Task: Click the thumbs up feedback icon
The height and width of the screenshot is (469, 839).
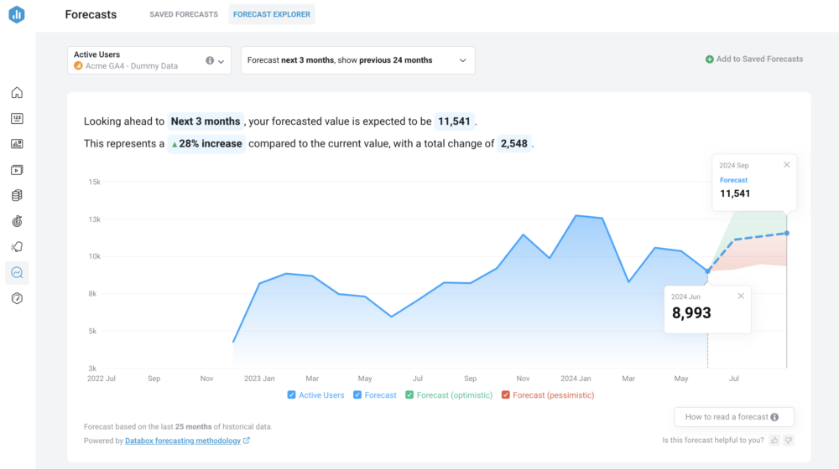Action: tap(774, 441)
